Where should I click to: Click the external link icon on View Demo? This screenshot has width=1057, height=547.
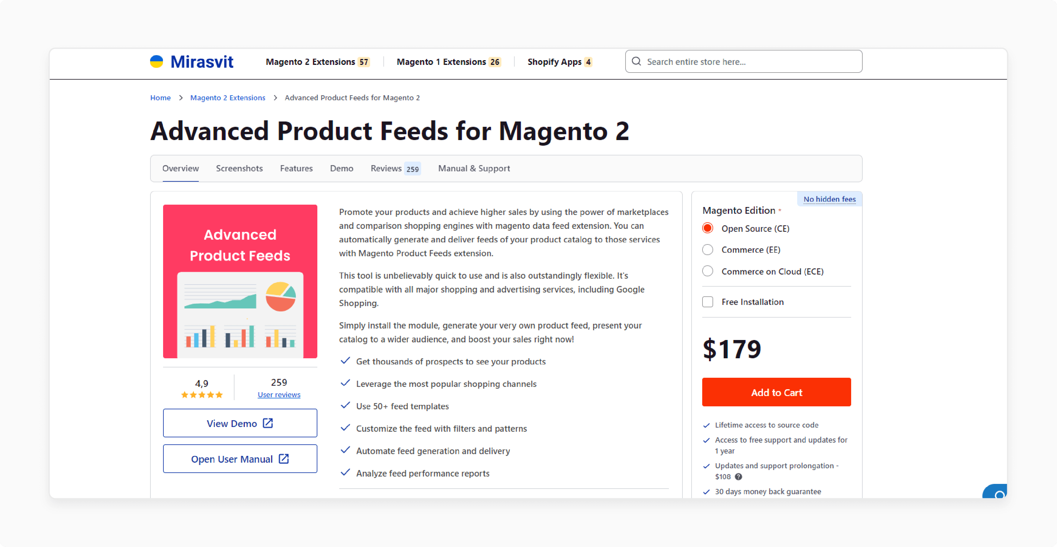pos(268,423)
